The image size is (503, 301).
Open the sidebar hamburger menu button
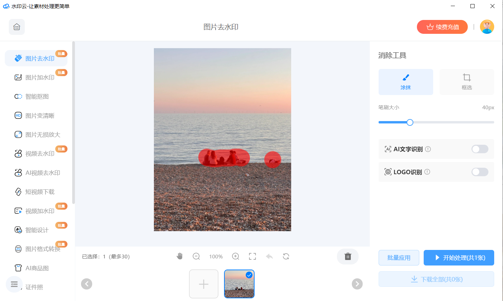(14, 284)
